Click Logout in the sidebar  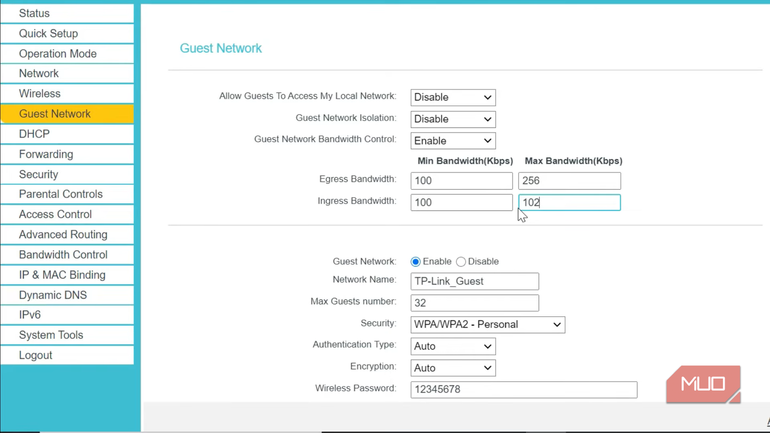(x=67, y=356)
